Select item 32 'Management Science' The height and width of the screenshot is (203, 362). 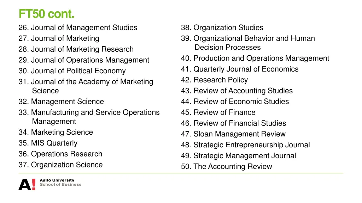pos(61,101)
